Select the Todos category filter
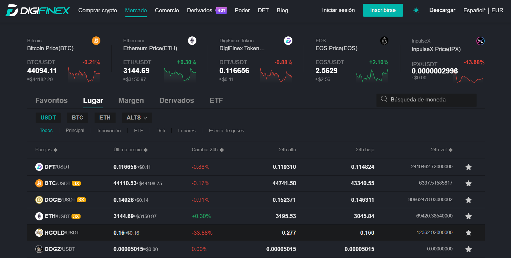The width and height of the screenshot is (511, 258). pos(46,130)
